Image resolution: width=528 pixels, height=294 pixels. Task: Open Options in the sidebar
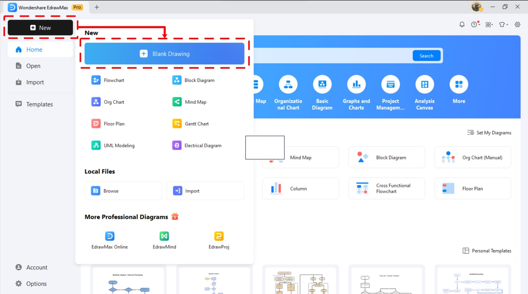(40, 284)
